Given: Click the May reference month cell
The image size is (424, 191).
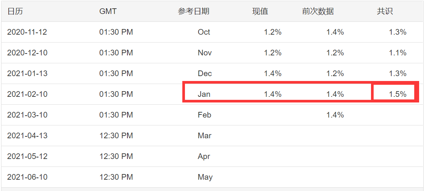Looking at the screenshot, I should (x=205, y=177).
